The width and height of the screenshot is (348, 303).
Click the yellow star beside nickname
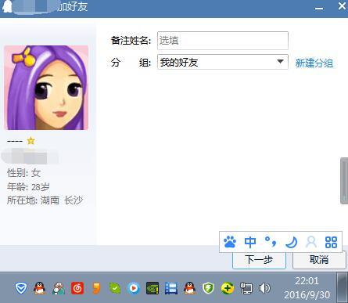point(31,141)
